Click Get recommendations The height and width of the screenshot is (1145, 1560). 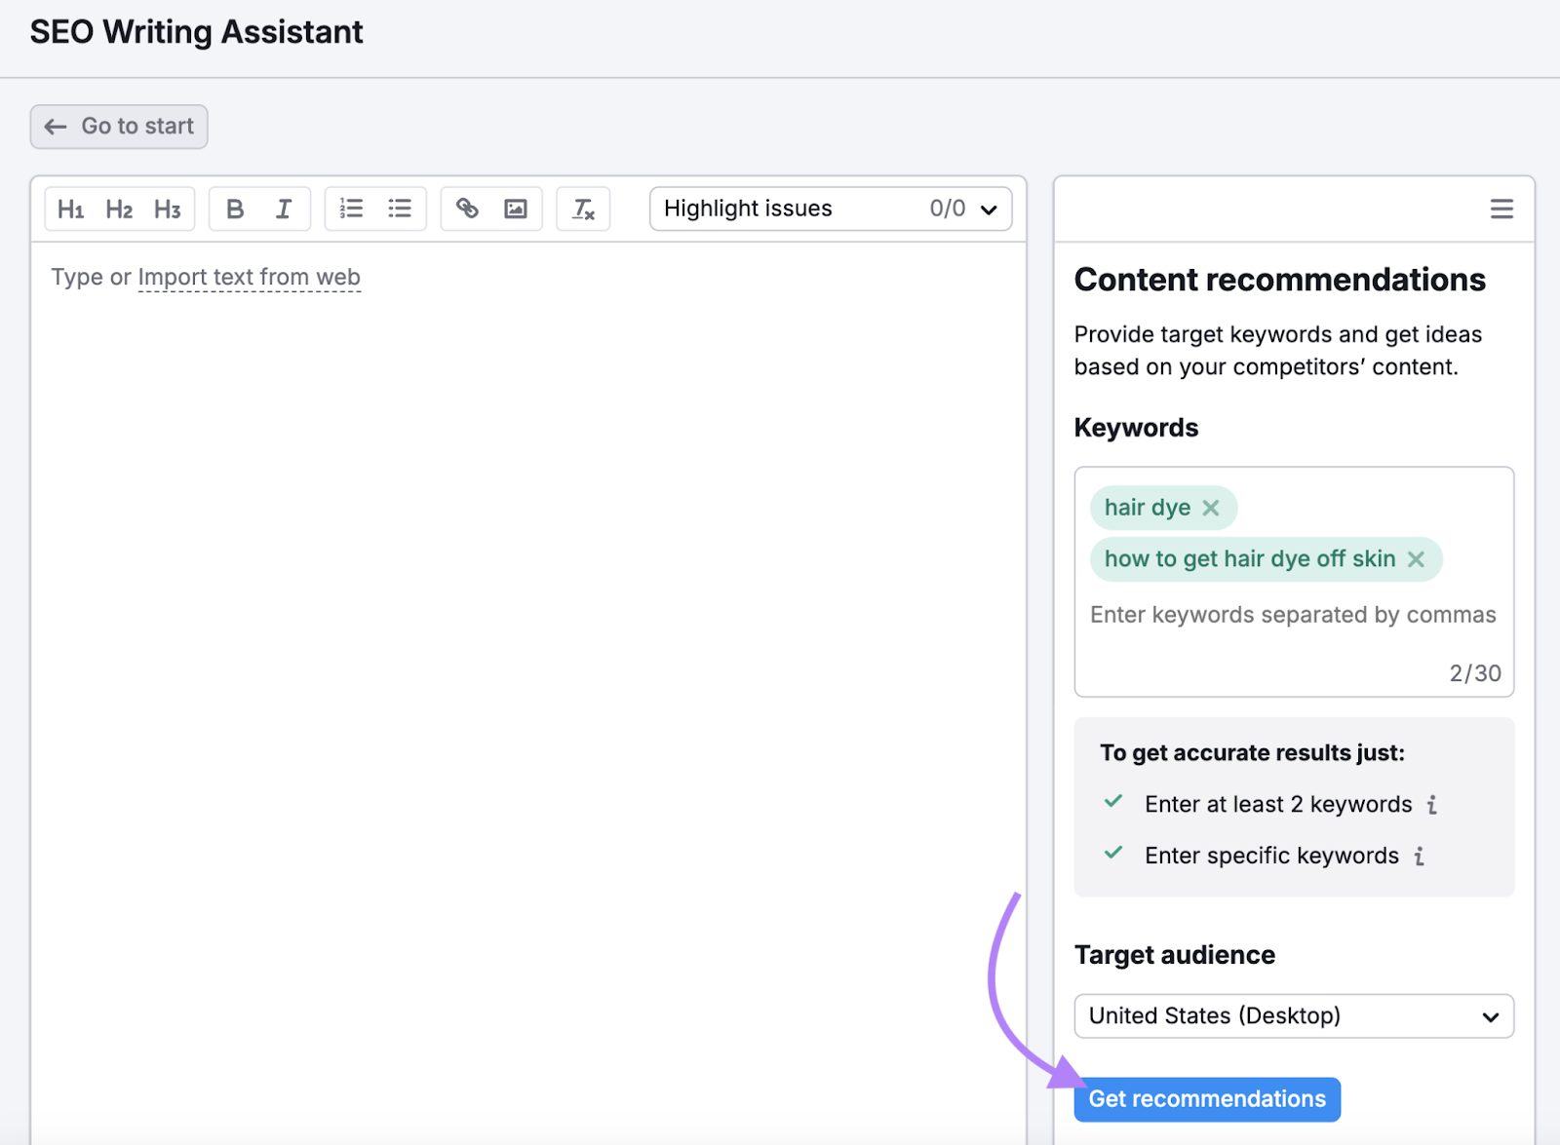pos(1207,1098)
